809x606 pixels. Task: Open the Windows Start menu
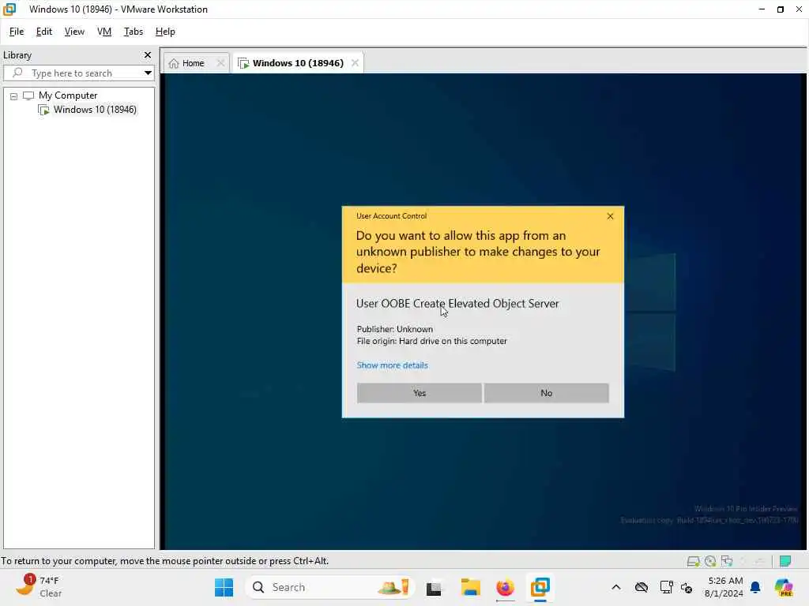224,587
